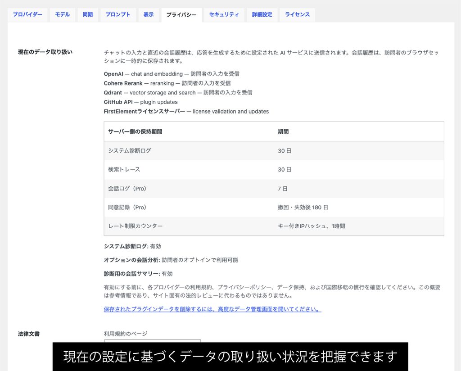Open the ライセンス tab
Screen dimensions: 461x371
[297, 14]
